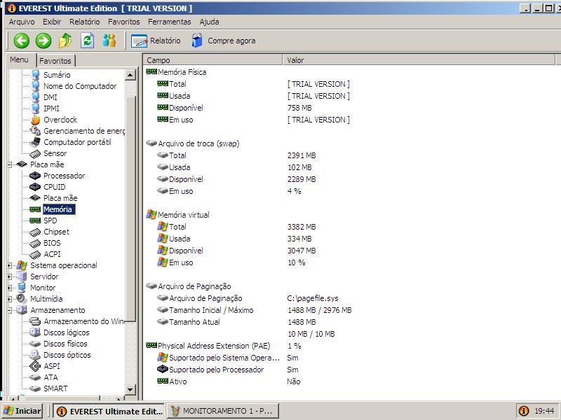Refresh the page with the refresh icon
Viewport: 561px width, 420px height.
click(x=87, y=41)
